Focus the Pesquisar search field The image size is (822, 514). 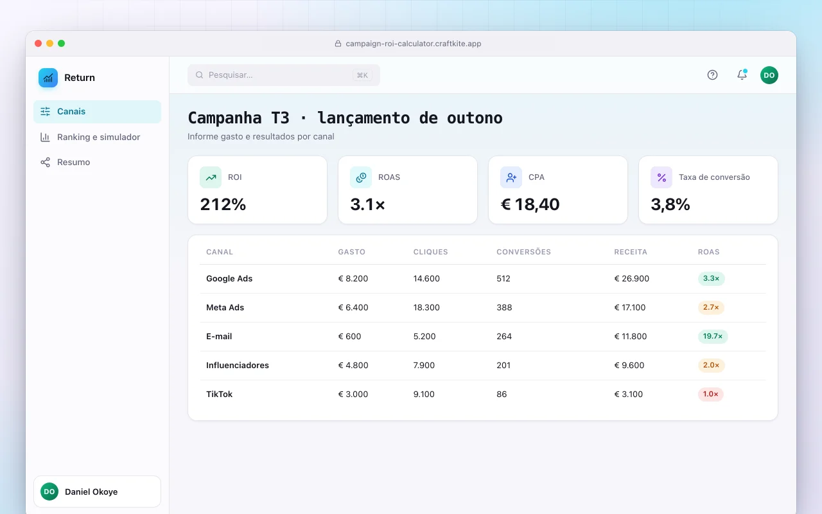[x=284, y=75]
